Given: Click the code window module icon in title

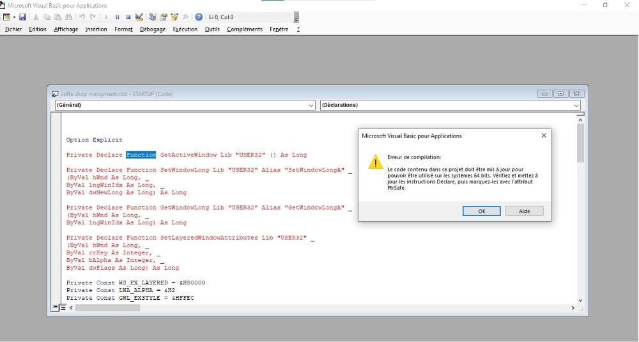Looking at the screenshot, I should (x=55, y=94).
